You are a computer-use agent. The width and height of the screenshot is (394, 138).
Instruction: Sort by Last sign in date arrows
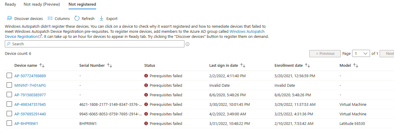pos(243,66)
